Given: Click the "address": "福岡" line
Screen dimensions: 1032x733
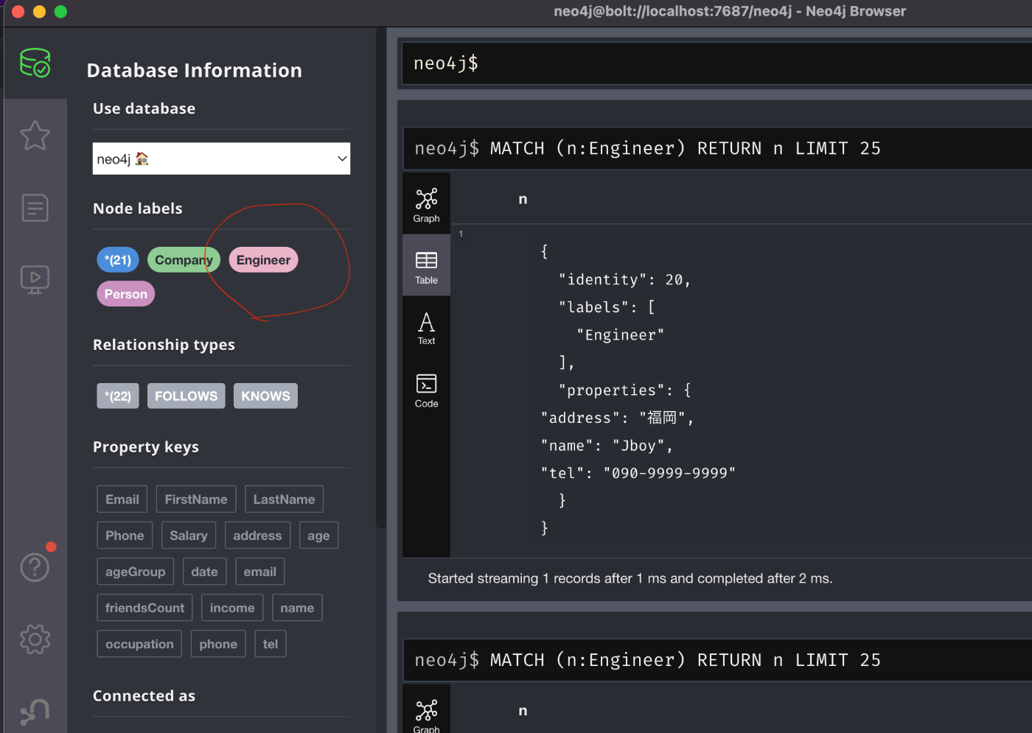Looking at the screenshot, I should point(617,418).
